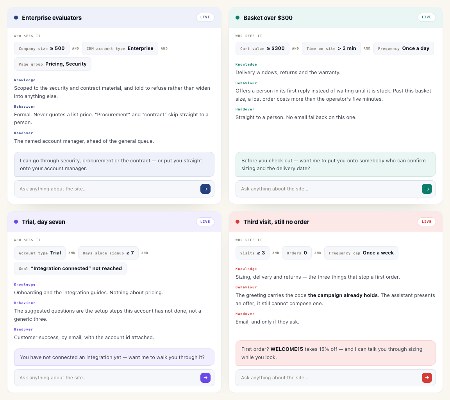Select the Company size ≥ 500 condition chip

click(x=42, y=48)
